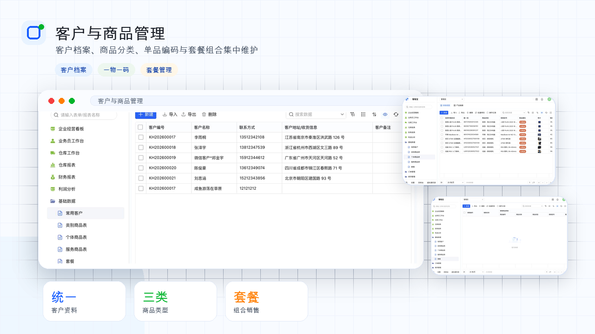
Task: Click the filter icon in main toolbar
Action: tap(352, 114)
